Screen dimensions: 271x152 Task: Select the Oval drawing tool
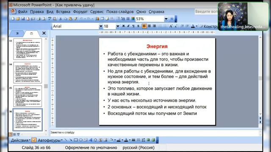pos(81,140)
